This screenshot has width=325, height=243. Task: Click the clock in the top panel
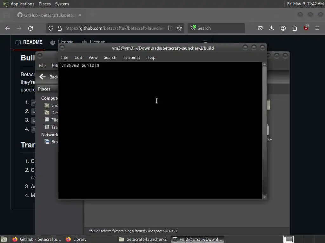pos(305,4)
